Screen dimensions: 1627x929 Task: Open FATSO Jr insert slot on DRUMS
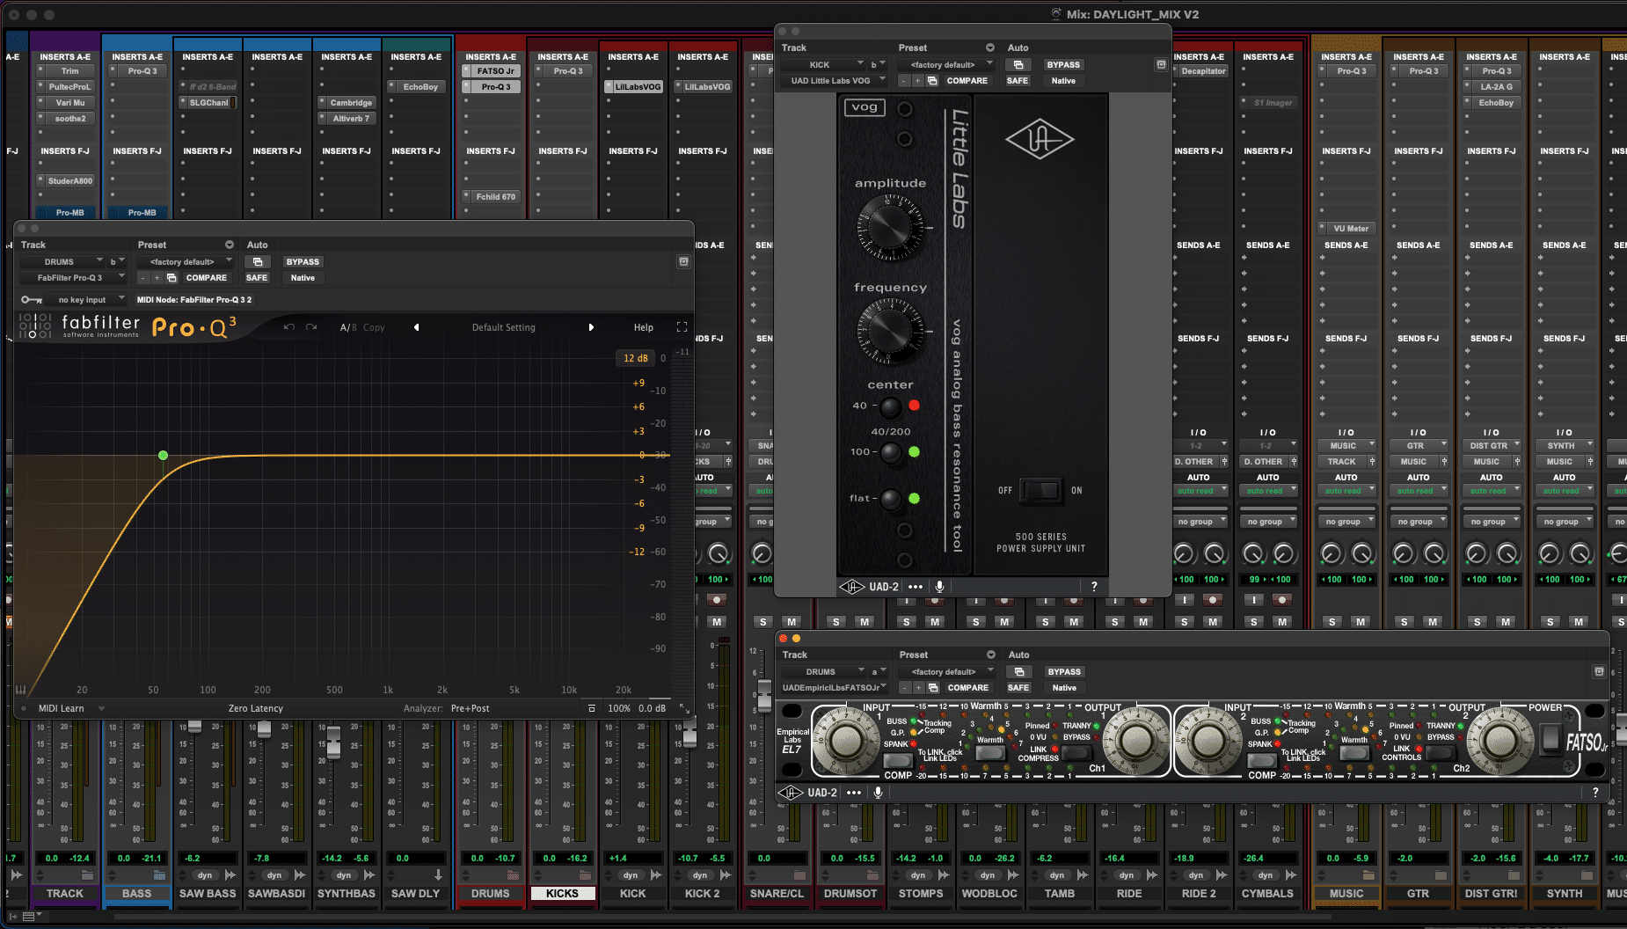tap(496, 71)
